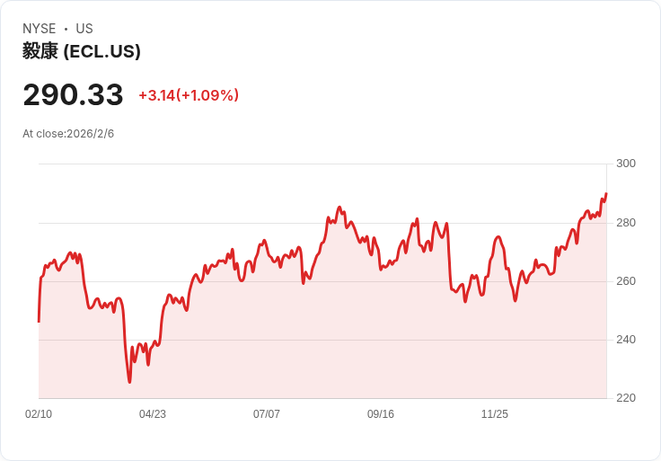Click the +3.14(+1.09%) change value
The height and width of the screenshot is (461, 661).
[189, 95]
